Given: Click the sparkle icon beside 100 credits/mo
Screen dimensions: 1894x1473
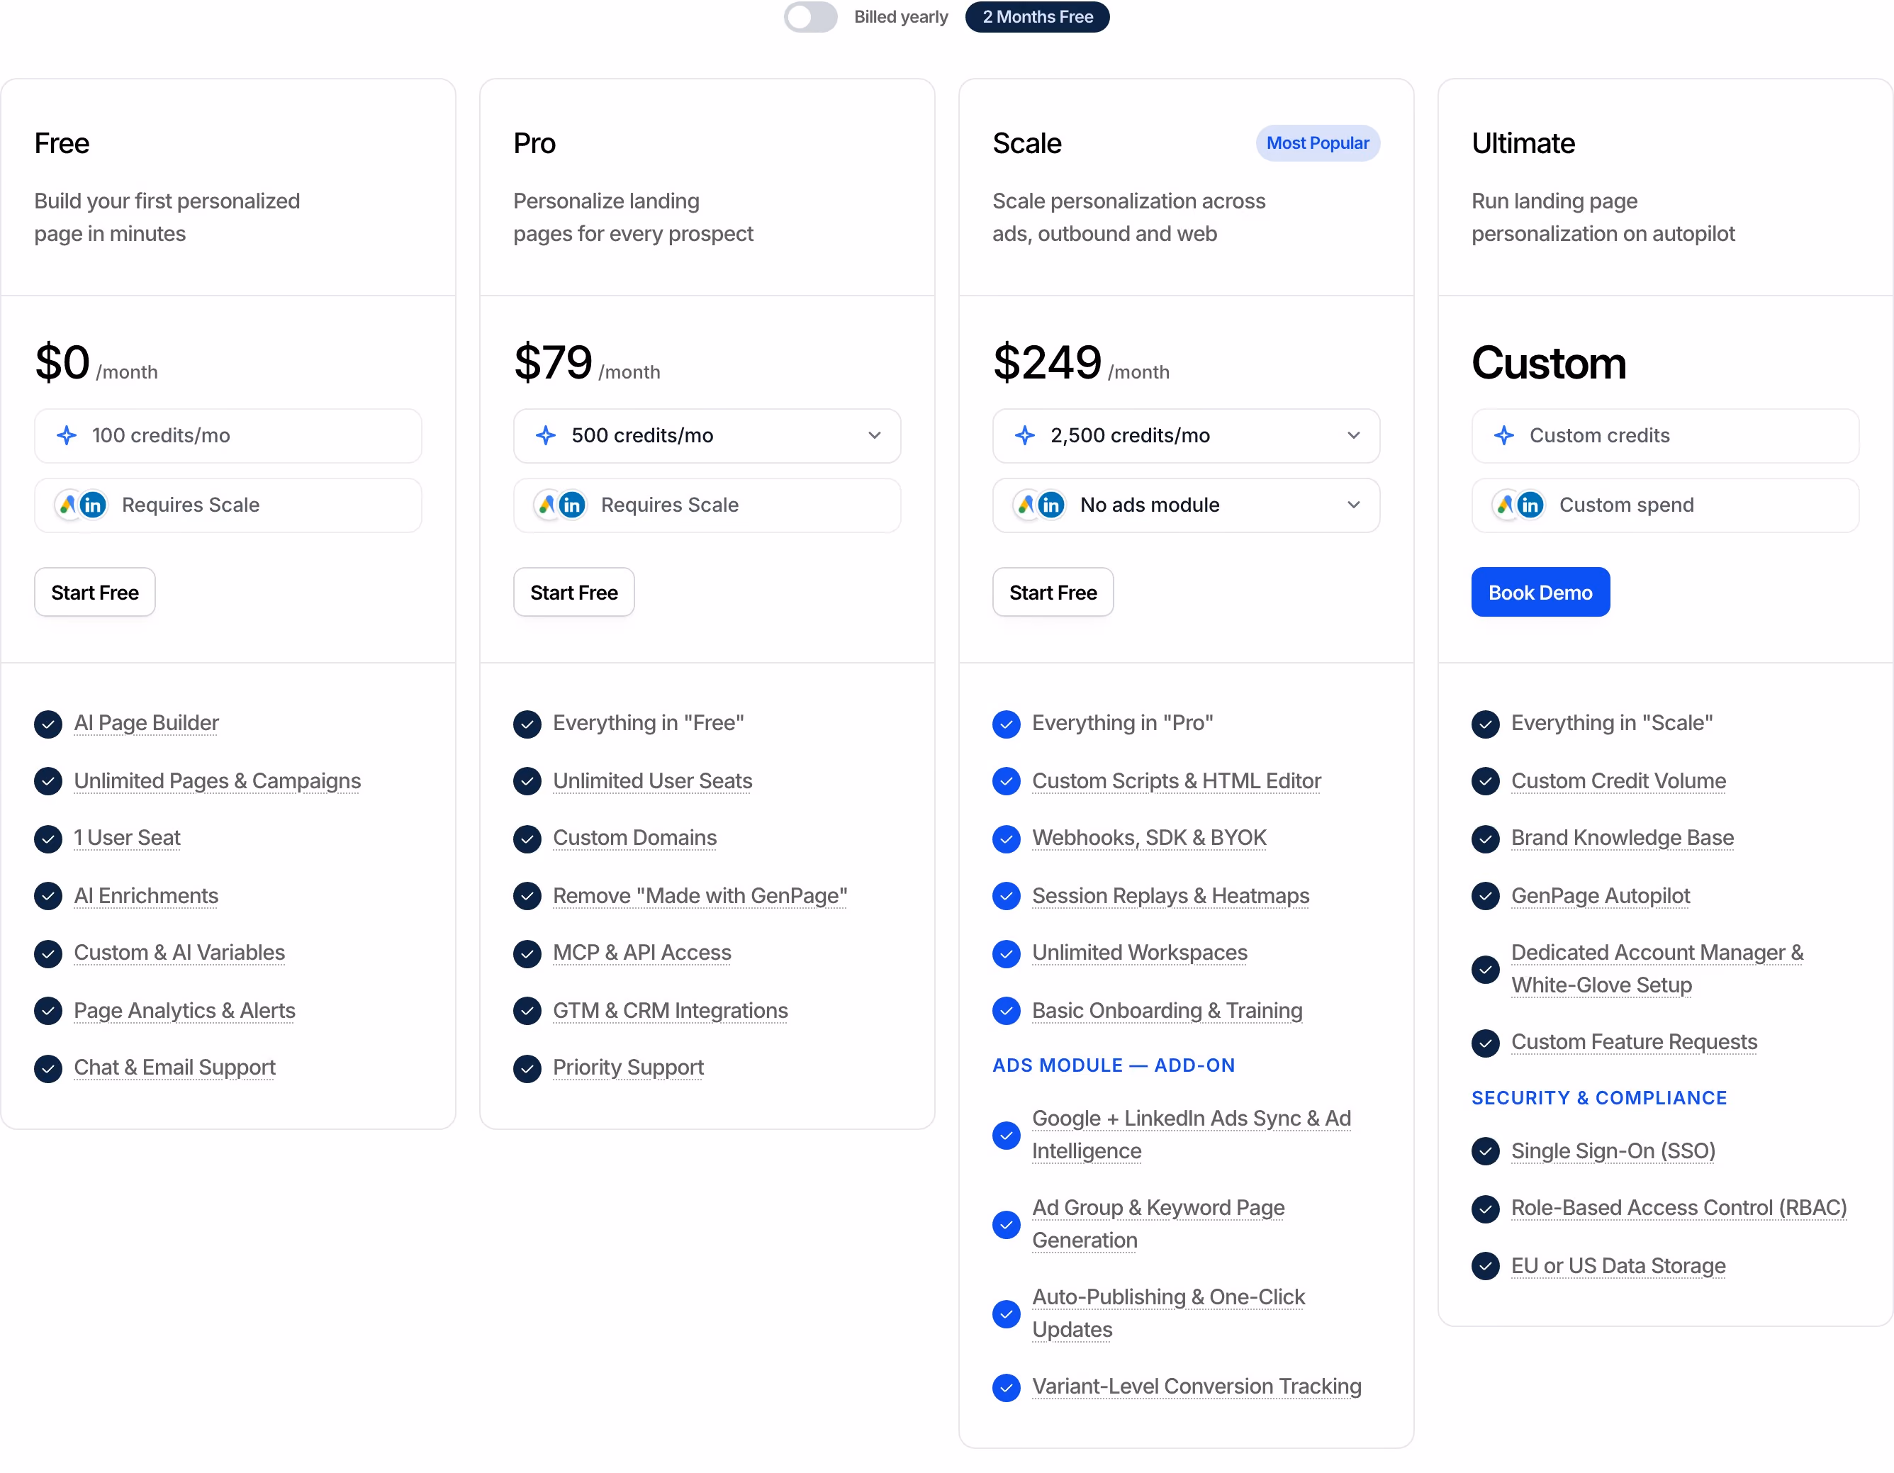Looking at the screenshot, I should (67, 435).
